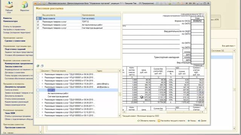This screenshot has height=135, width=241.
Task: Open Клиенты in the left navigation panel
Action: 8,18
